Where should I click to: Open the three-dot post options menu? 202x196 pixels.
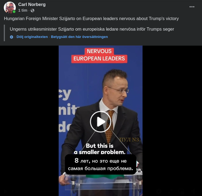pyautogui.click(x=192, y=7)
